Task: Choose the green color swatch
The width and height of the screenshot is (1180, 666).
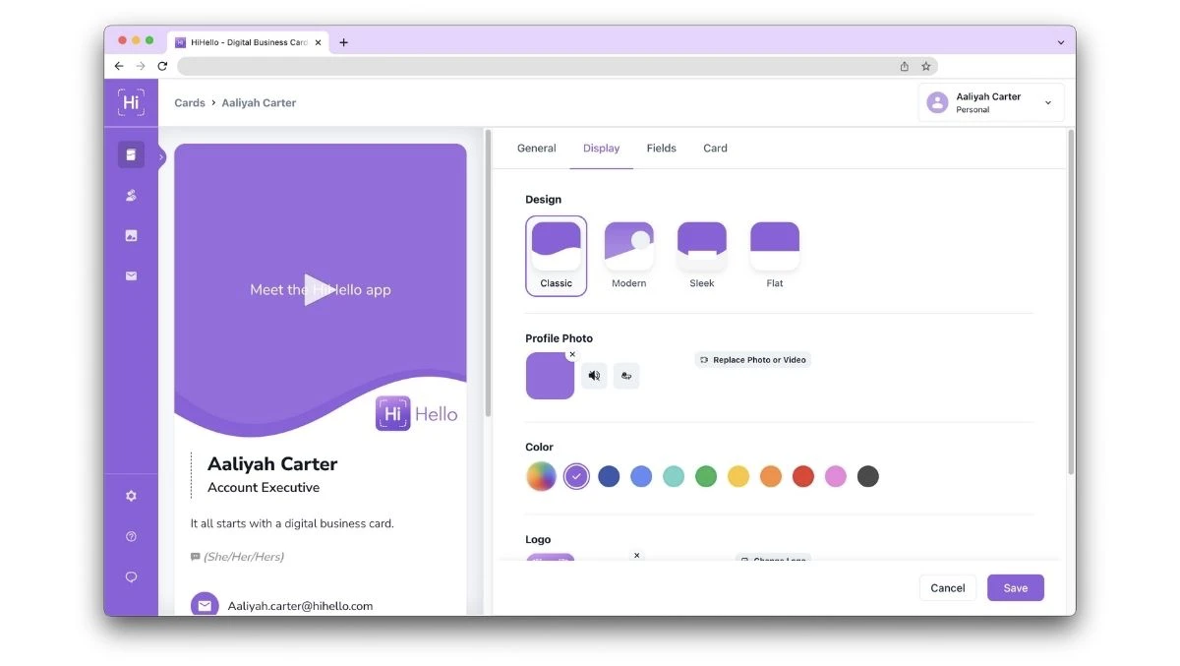Action: [705, 475]
